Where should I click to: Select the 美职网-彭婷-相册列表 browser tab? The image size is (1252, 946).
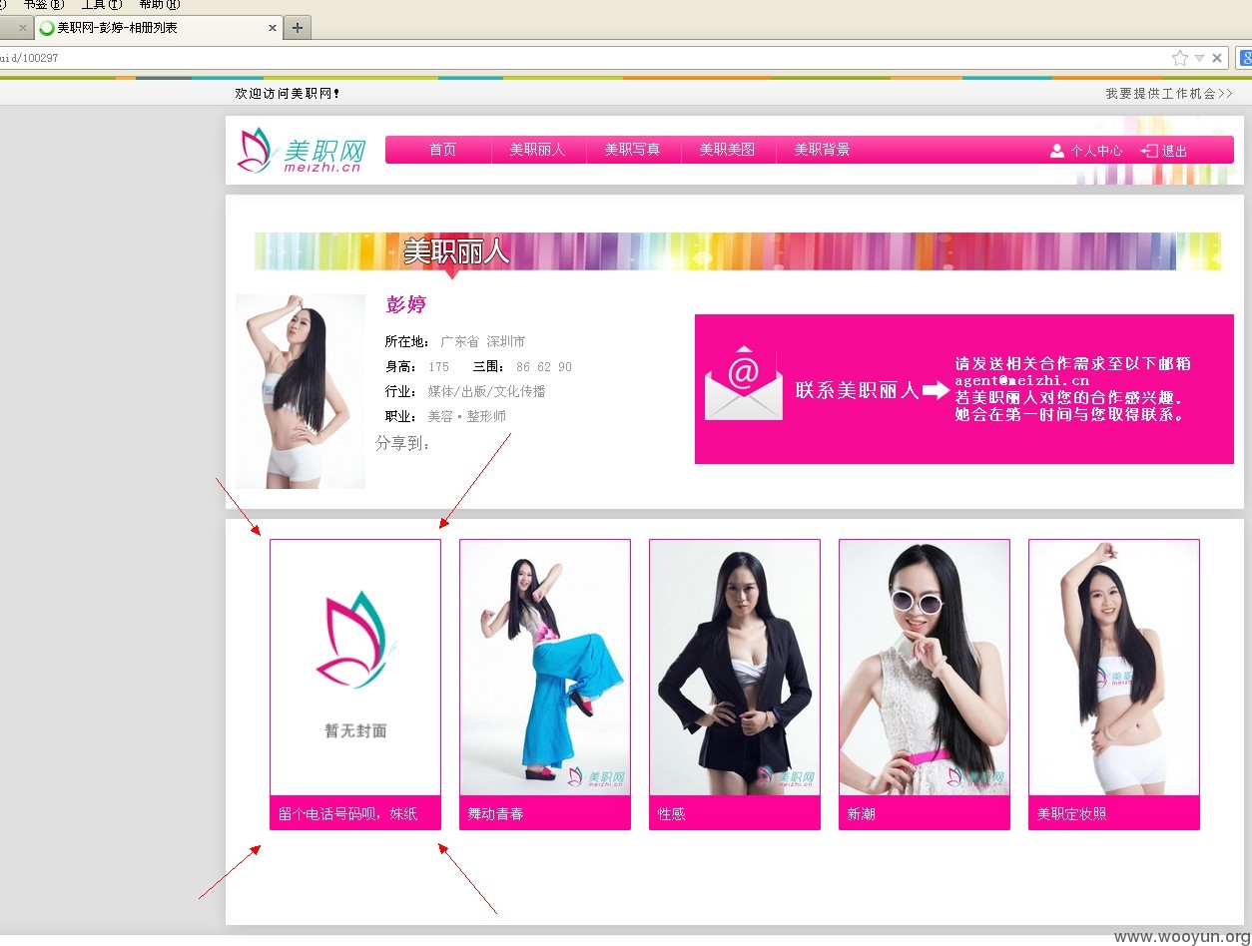[158, 28]
